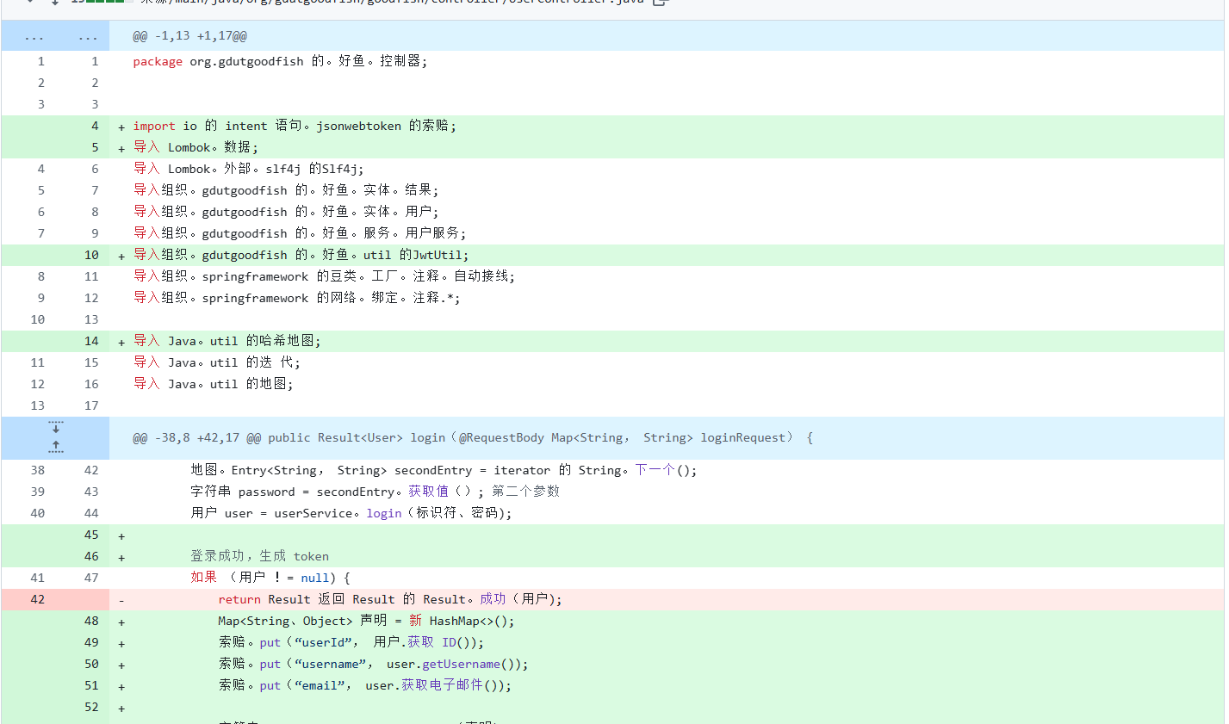This screenshot has height=724, width=1229.
Task: Click the added import io jsonwebtoken line
Action: [295, 126]
